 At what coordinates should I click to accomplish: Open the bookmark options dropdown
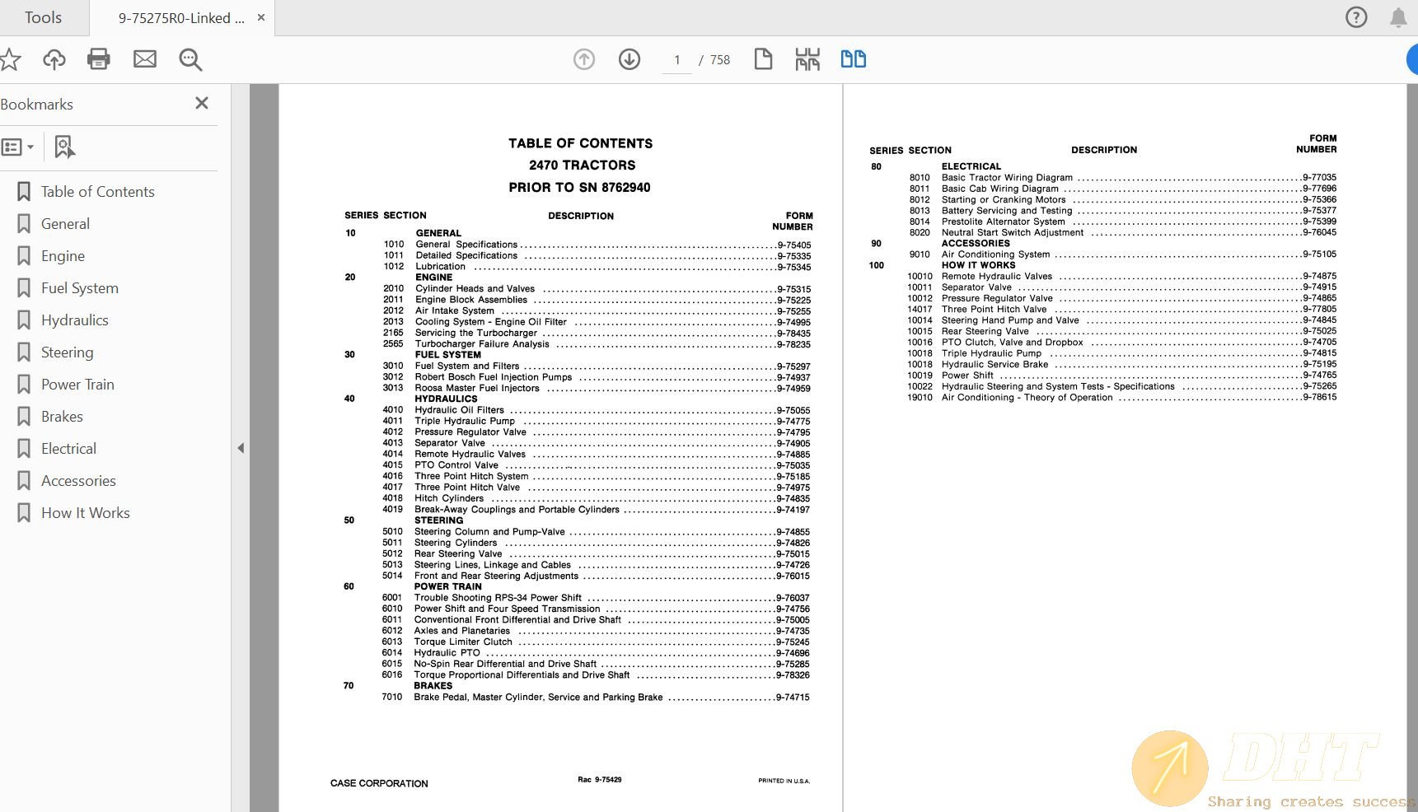18,147
